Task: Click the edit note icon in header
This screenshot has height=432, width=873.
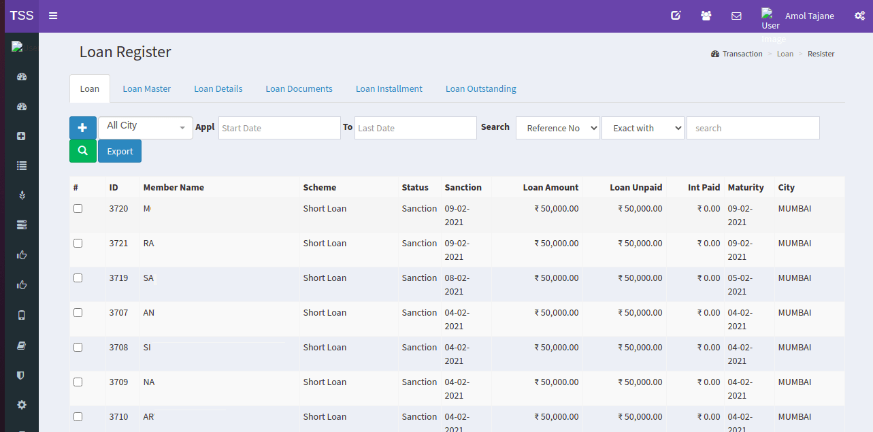Action: 676,16
